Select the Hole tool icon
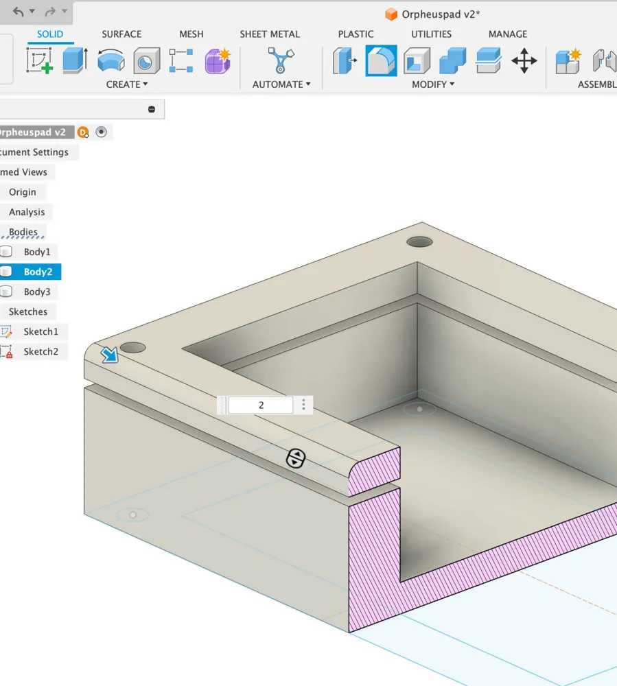617x686 pixels. coord(146,60)
